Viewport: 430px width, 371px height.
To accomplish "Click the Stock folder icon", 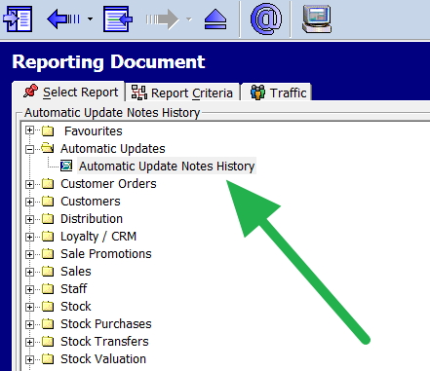I will click(x=48, y=307).
